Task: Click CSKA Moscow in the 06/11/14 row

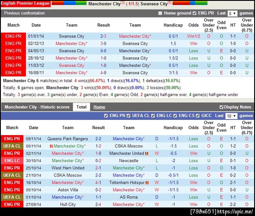Action: coord(129,146)
